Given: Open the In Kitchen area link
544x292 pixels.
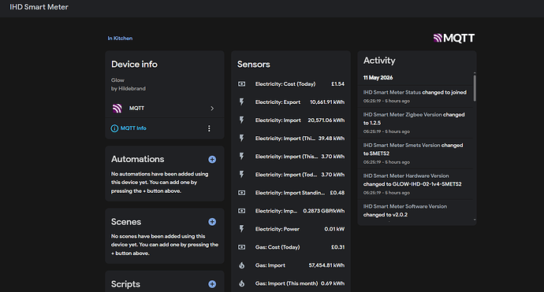Looking at the screenshot, I should [x=120, y=38].
